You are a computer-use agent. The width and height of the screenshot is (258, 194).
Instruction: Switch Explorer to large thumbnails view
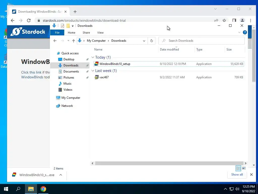(x=244, y=168)
